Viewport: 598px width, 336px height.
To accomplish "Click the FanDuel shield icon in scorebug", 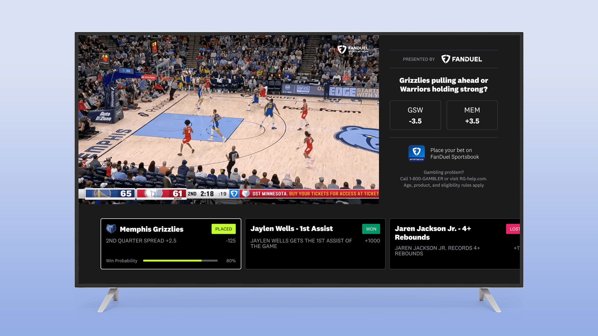I will click(x=234, y=194).
